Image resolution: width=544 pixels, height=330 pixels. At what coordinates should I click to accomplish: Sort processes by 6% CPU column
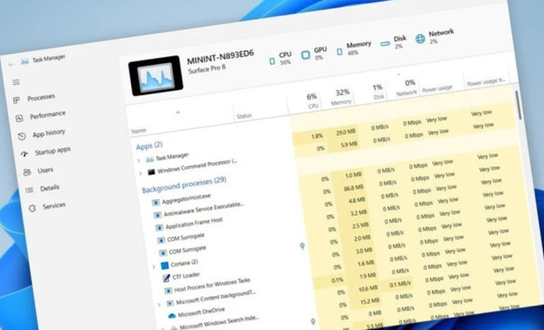coord(311,100)
